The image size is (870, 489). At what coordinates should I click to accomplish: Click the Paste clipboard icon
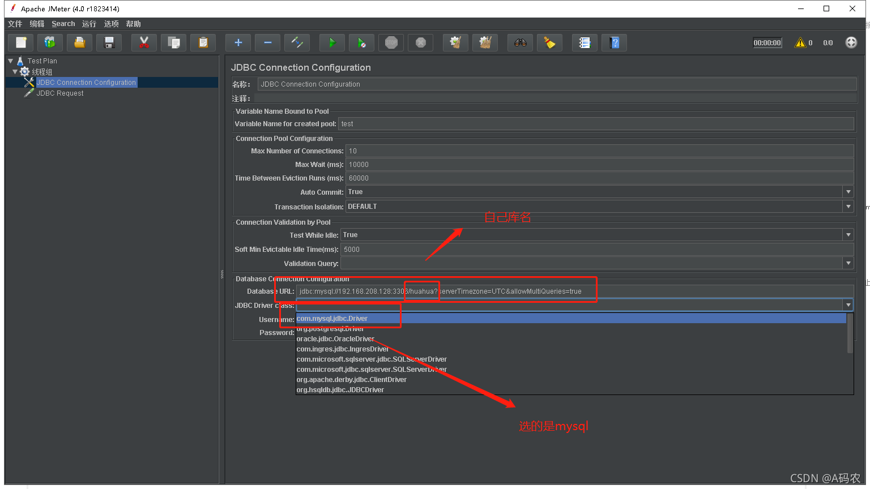203,42
